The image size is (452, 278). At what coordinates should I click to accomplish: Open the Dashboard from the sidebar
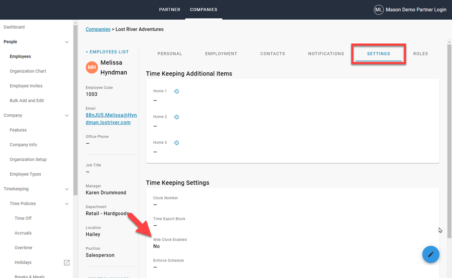(x=14, y=27)
